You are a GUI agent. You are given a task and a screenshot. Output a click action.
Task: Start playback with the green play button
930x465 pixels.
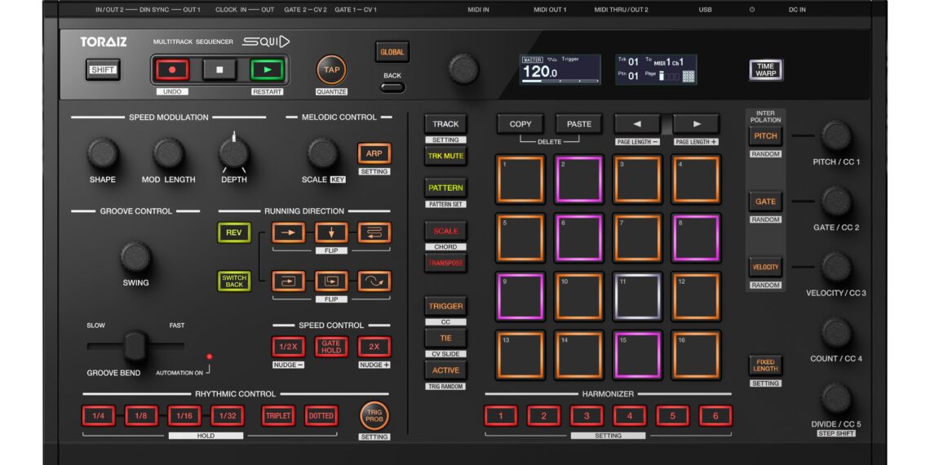point(266,70)
